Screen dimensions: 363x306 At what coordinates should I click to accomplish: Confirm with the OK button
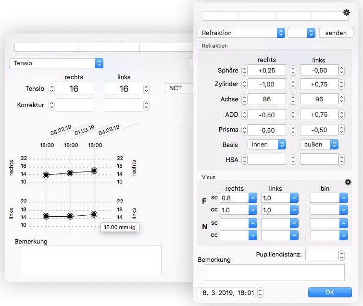tap(330, 293)
